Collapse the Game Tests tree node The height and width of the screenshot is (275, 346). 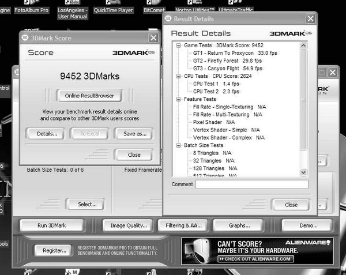pyautogui.click(x=178, y=46)
